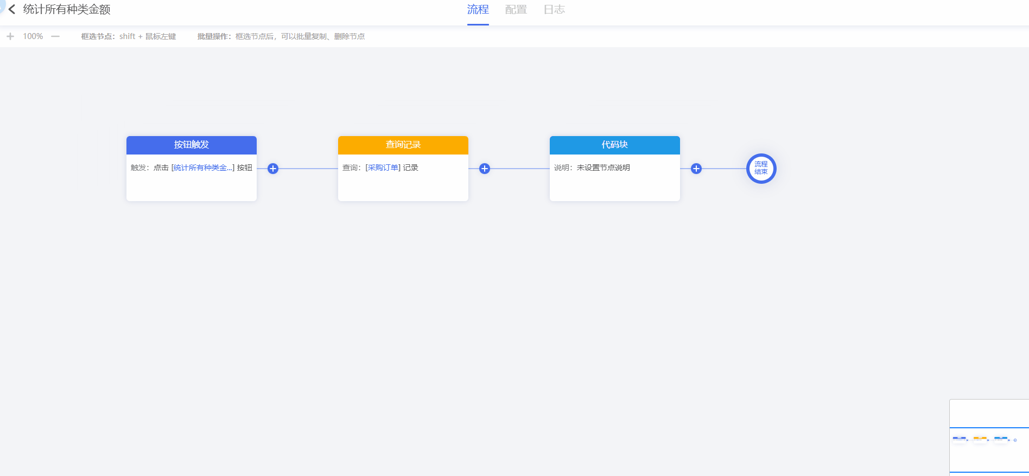Screen dimensions: 1029x476
Task: Click the workflow title 统计所有种类金额
Action: click(67, 10)
